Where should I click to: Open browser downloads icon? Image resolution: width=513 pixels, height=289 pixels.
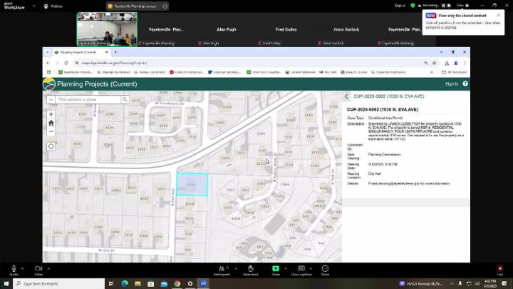coord(447,63)
